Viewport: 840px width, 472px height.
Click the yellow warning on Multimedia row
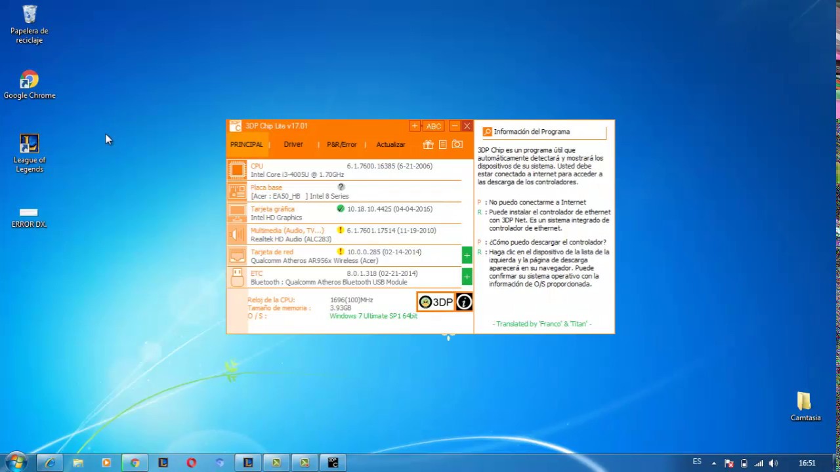(341, 230)
